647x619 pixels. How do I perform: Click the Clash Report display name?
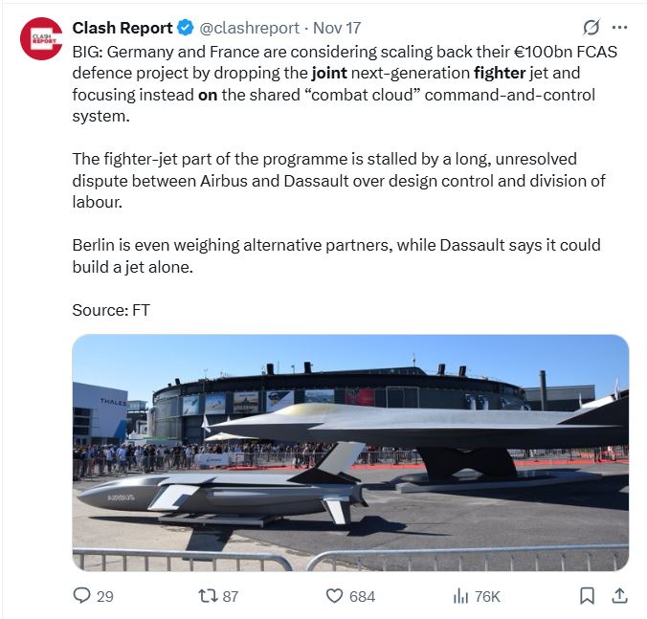123,28
